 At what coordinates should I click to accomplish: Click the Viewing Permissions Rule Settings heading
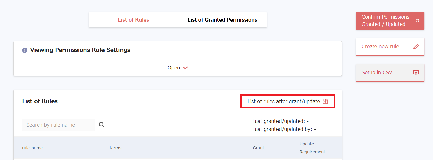(x=80, y=50)
